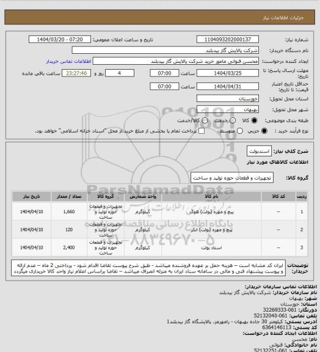Click row number 3 in the table
The height and width of the screenshot is (352, 320).
pyautogui.click(x=302, y=248)
